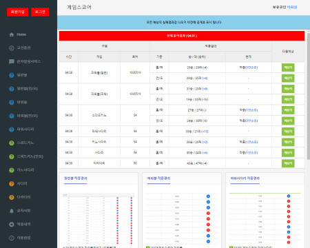The image size is (310, 248).
Task: Open the coin charge icon in sidebar
Action: click(x=12, y=48)
